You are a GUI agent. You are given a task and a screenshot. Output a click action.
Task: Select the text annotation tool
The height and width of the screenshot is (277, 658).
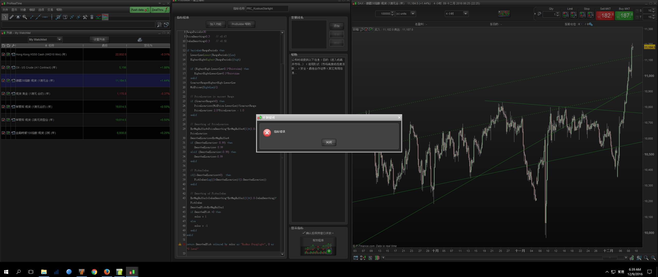click(x=65, y=17)
